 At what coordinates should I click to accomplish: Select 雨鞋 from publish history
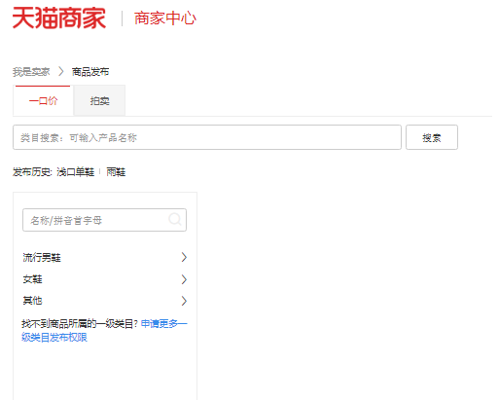pyautogui.click(x=116, y=172)
